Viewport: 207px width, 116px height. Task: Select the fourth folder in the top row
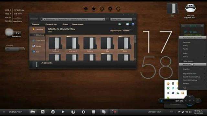click(x=107, y=44)
